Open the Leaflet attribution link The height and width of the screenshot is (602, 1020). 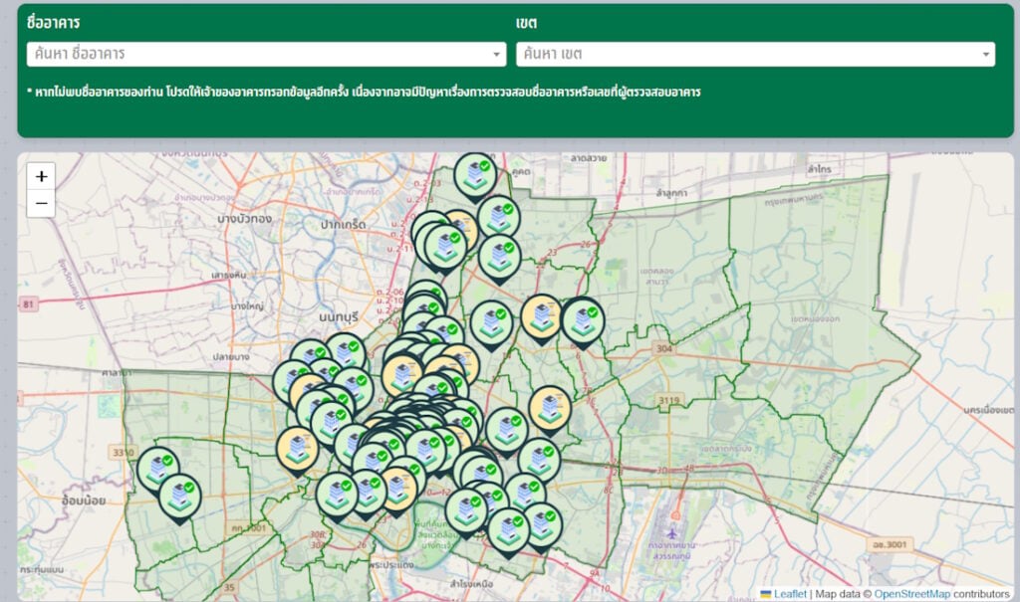[790, 594]
